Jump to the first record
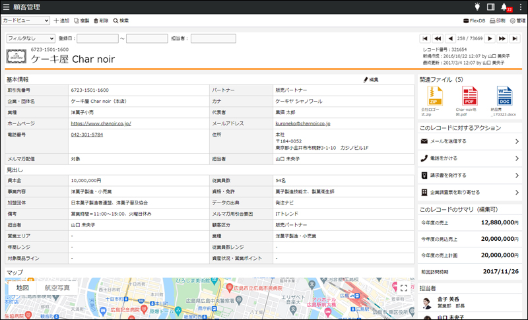This screenshot has height=320, width=528. [x=425, y=39]
